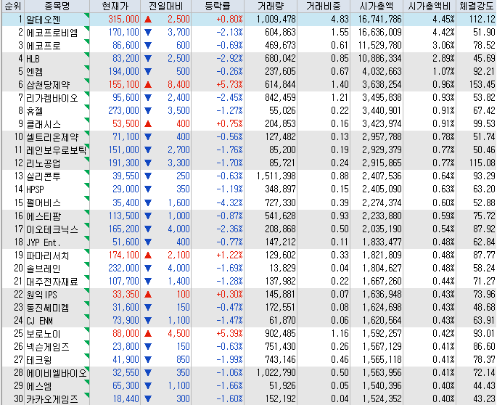This screenshot has height=405, width=497.
Task: Select stock 원익IPS
Action: pyautogui.click(x=41, y=295)
